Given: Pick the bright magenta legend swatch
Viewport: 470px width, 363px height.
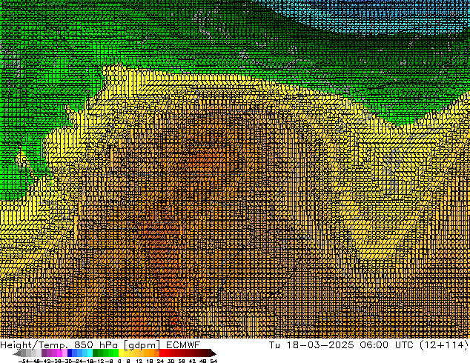Looking at the screenshot, I should 59,353.
